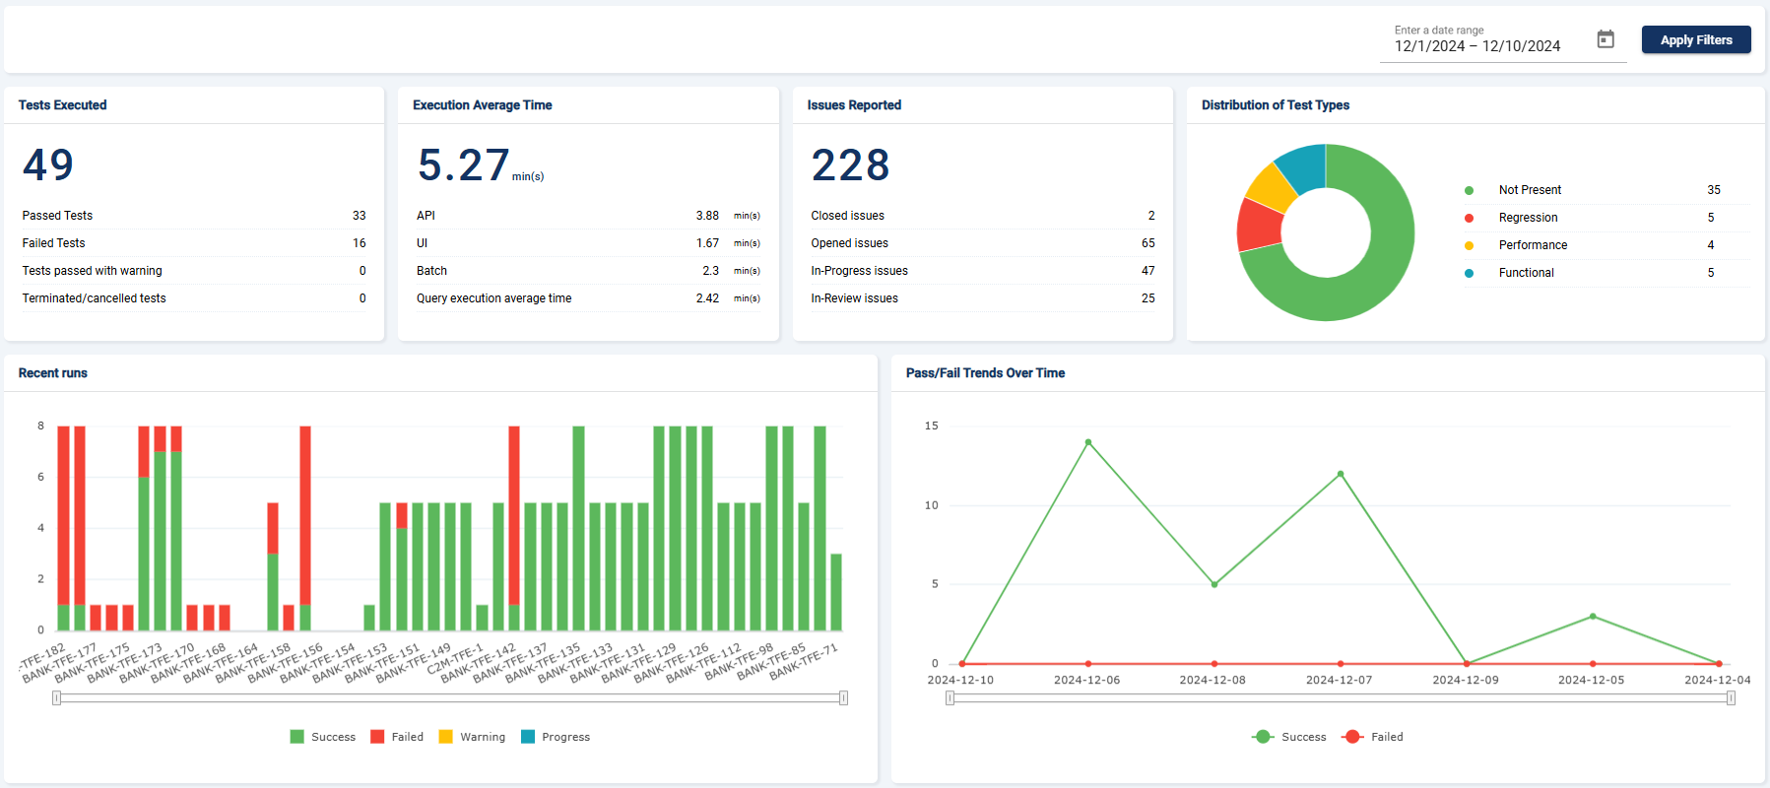Toggle Success series in Recent runs legend
The image size is (1770, 788).
point(323,737)
